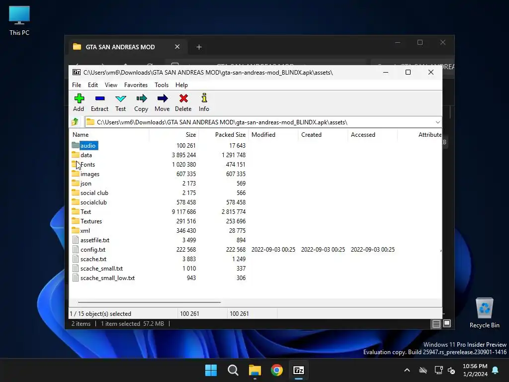This screenshot has width=509, height=382.
Task: Click the Textures folder icon
Action: 76,221
